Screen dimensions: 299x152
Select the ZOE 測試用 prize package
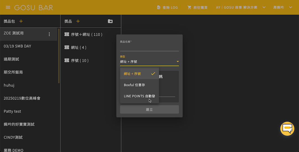(x=29, y=34)
